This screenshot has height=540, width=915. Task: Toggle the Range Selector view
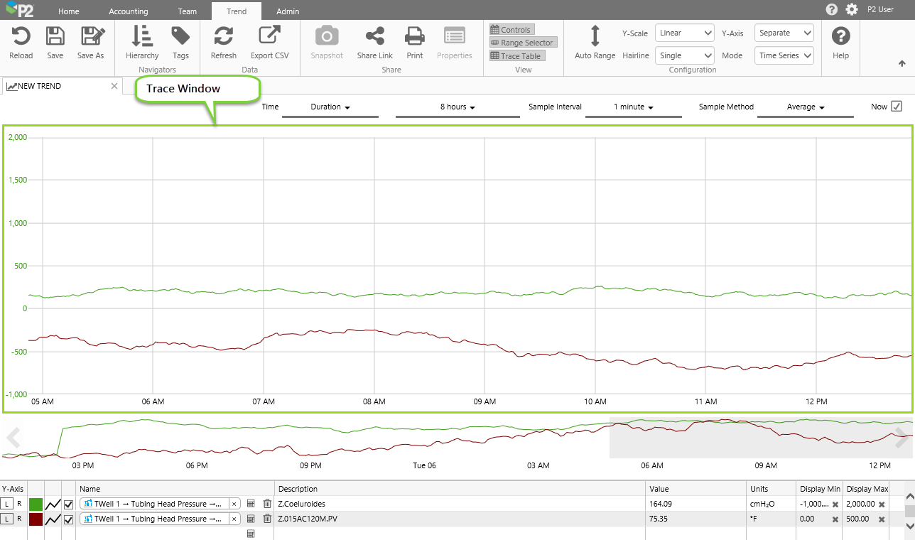click(522, 43)
